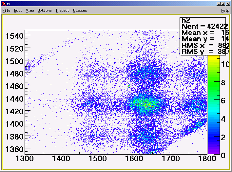Click the ROOT icon in title bar
Screen dimensions: 232x172
point(4,4)
